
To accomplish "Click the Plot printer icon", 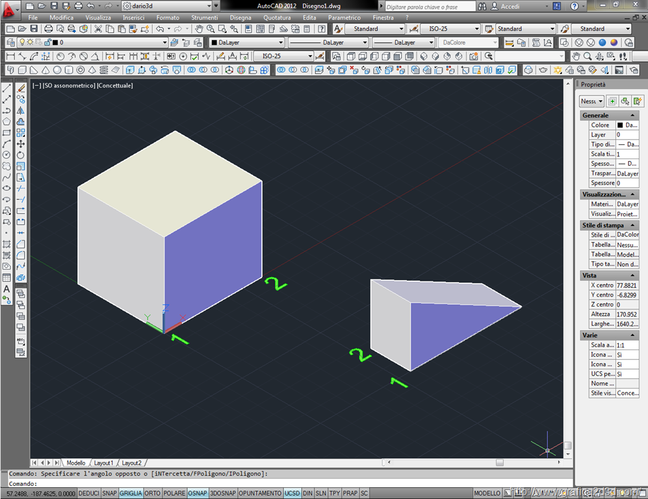I will click(49, 29).
